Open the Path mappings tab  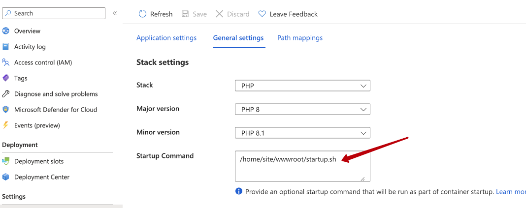click(x=300, y=38)
